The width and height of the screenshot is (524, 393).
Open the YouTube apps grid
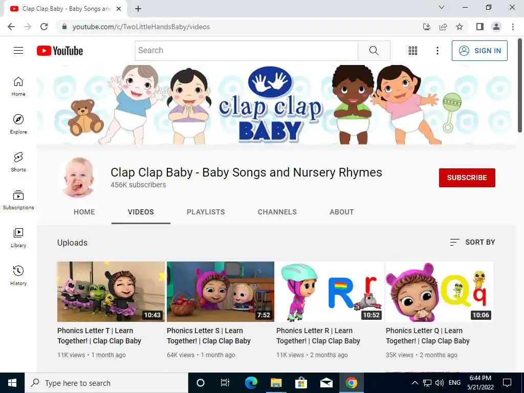[x=413, y=51]
